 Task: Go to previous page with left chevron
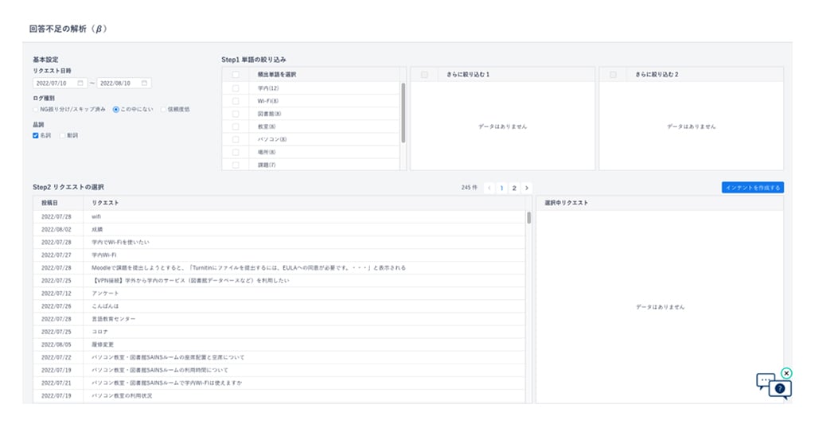click(489, 188)
